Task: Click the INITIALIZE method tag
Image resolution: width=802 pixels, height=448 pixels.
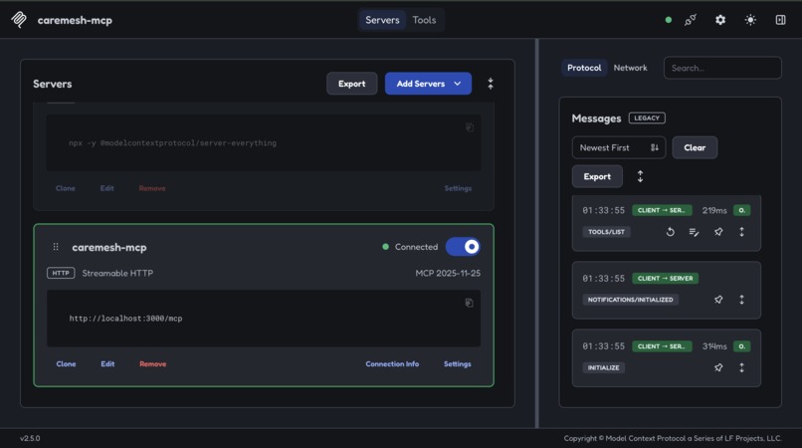Action: [604, 367]
